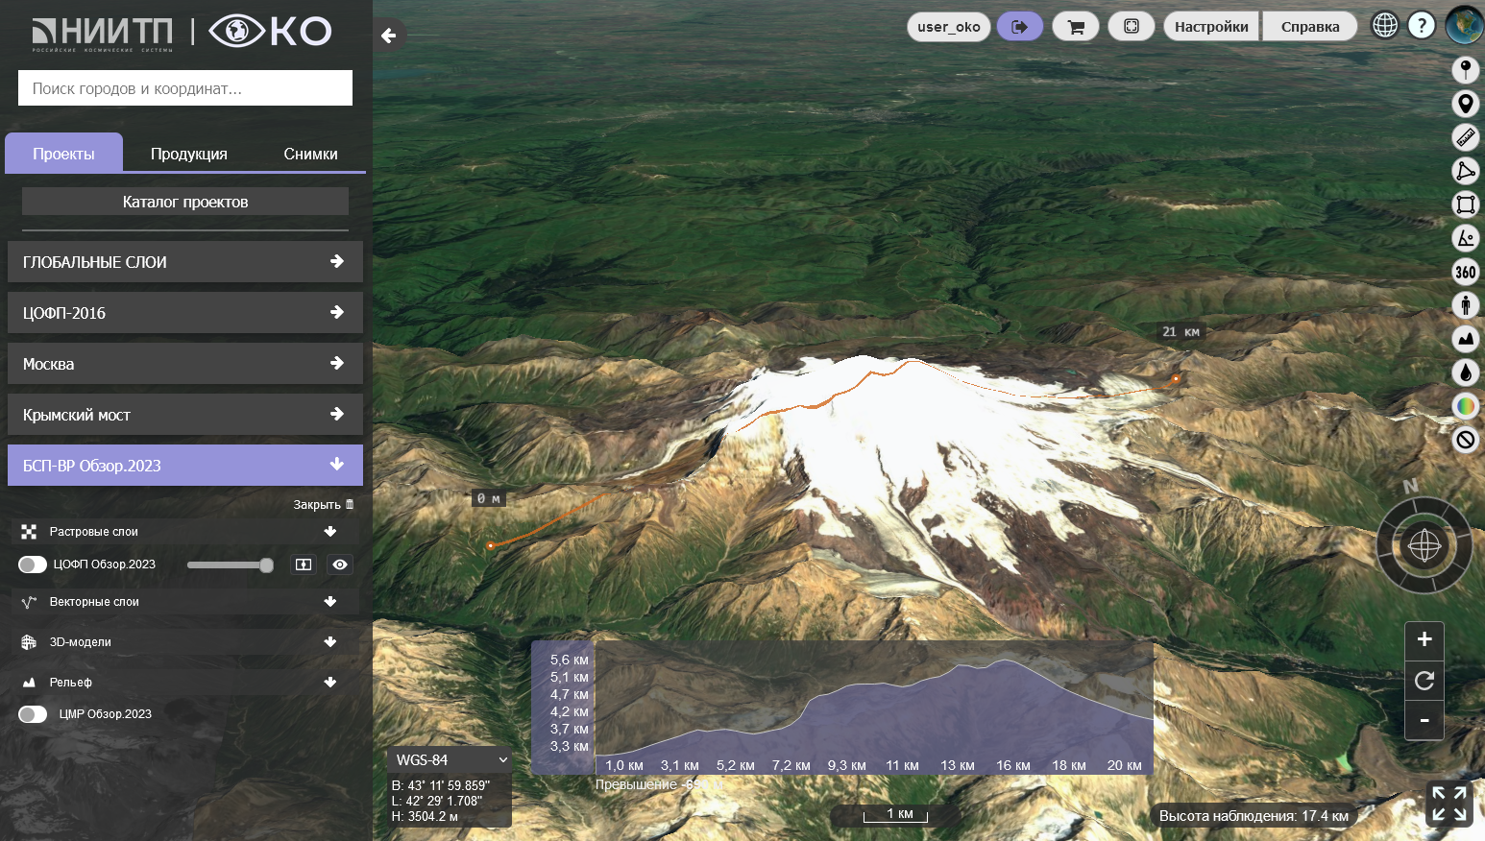Activate the 360 panorama view tool

click(1465, 272)
